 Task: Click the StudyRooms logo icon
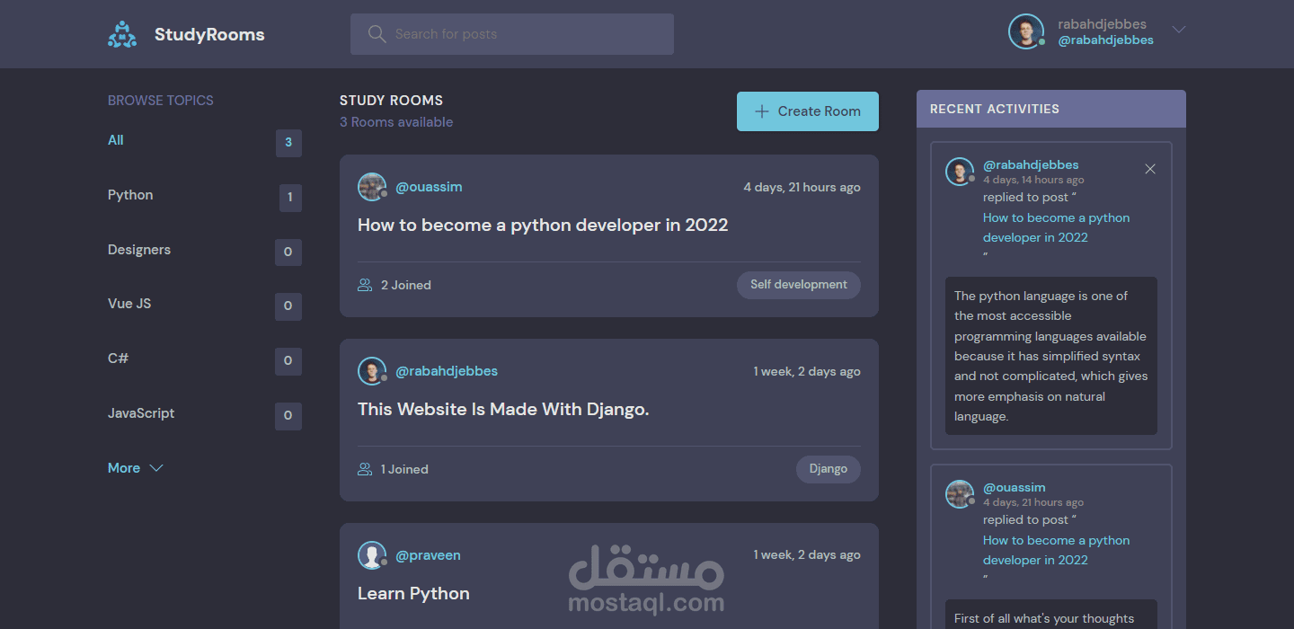[x=121, y=33]
